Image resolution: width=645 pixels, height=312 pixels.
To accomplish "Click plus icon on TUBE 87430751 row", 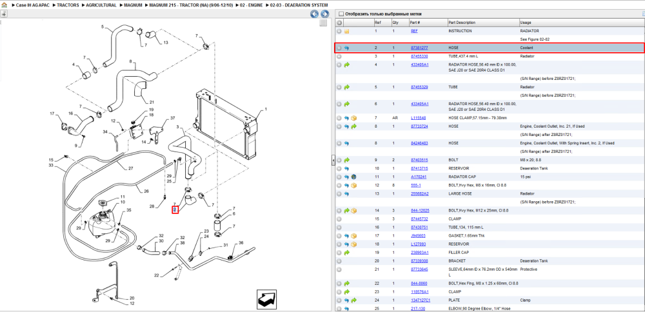I will pyautogui.click(x=339, y=228).
